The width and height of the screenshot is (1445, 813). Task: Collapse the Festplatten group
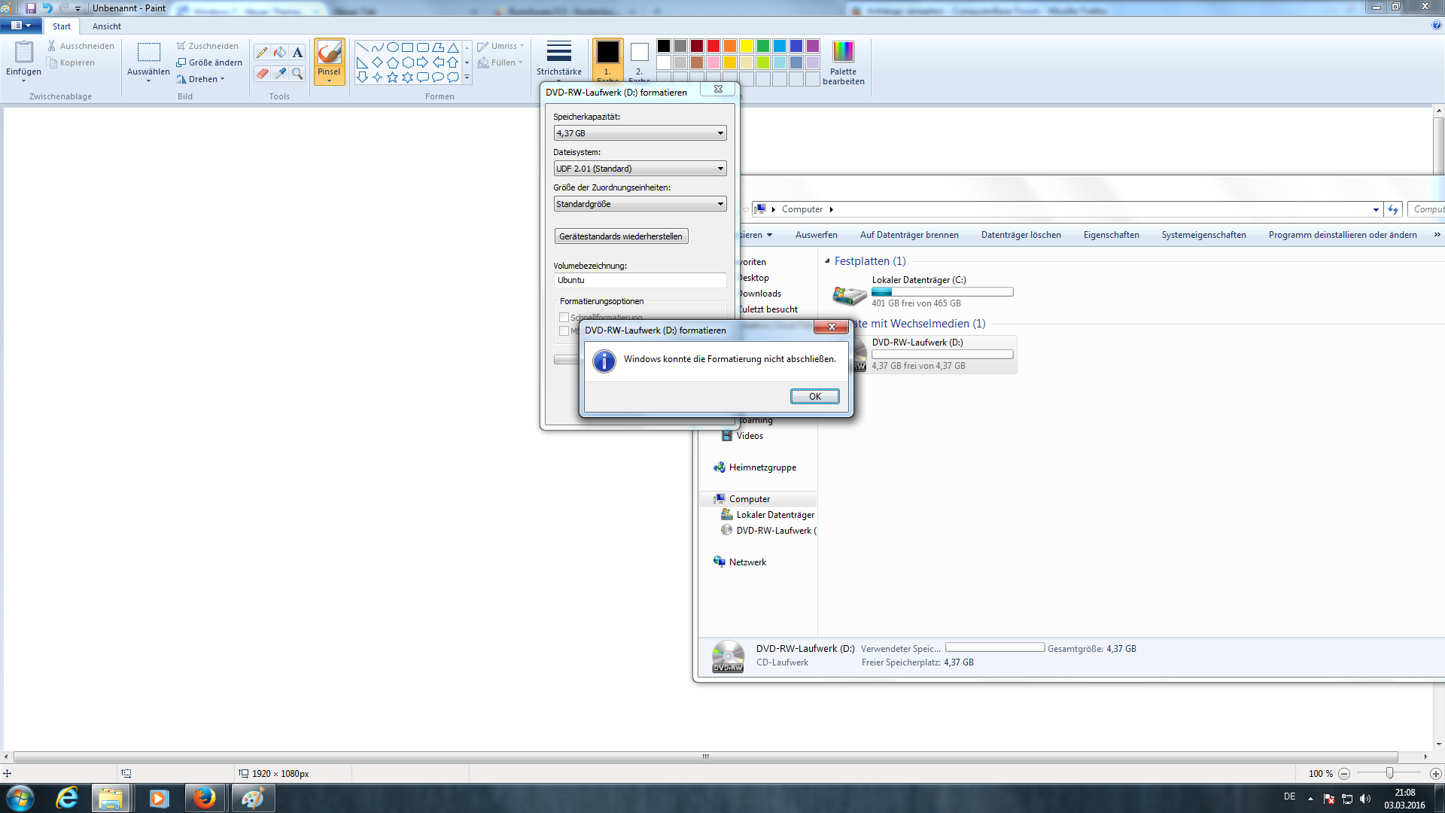pyautogui.click(x=827, y=261)
